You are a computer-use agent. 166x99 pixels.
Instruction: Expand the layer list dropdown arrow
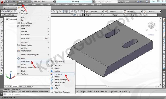72,15
